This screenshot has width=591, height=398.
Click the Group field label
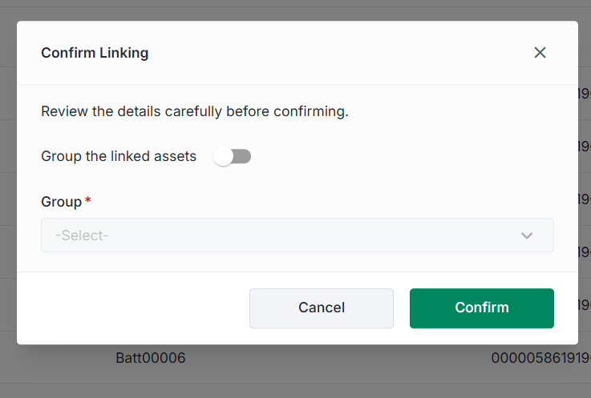[62, 202]
